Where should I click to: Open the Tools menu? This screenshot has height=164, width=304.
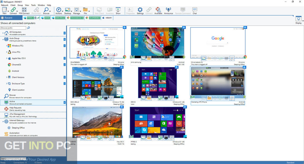pos(33,5)
